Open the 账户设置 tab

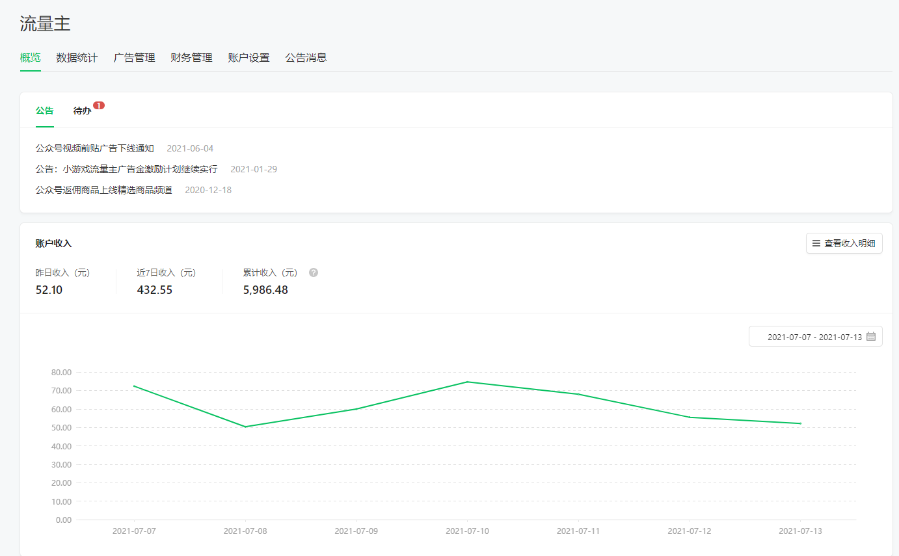pyautogui.click(x=248, y=58)
